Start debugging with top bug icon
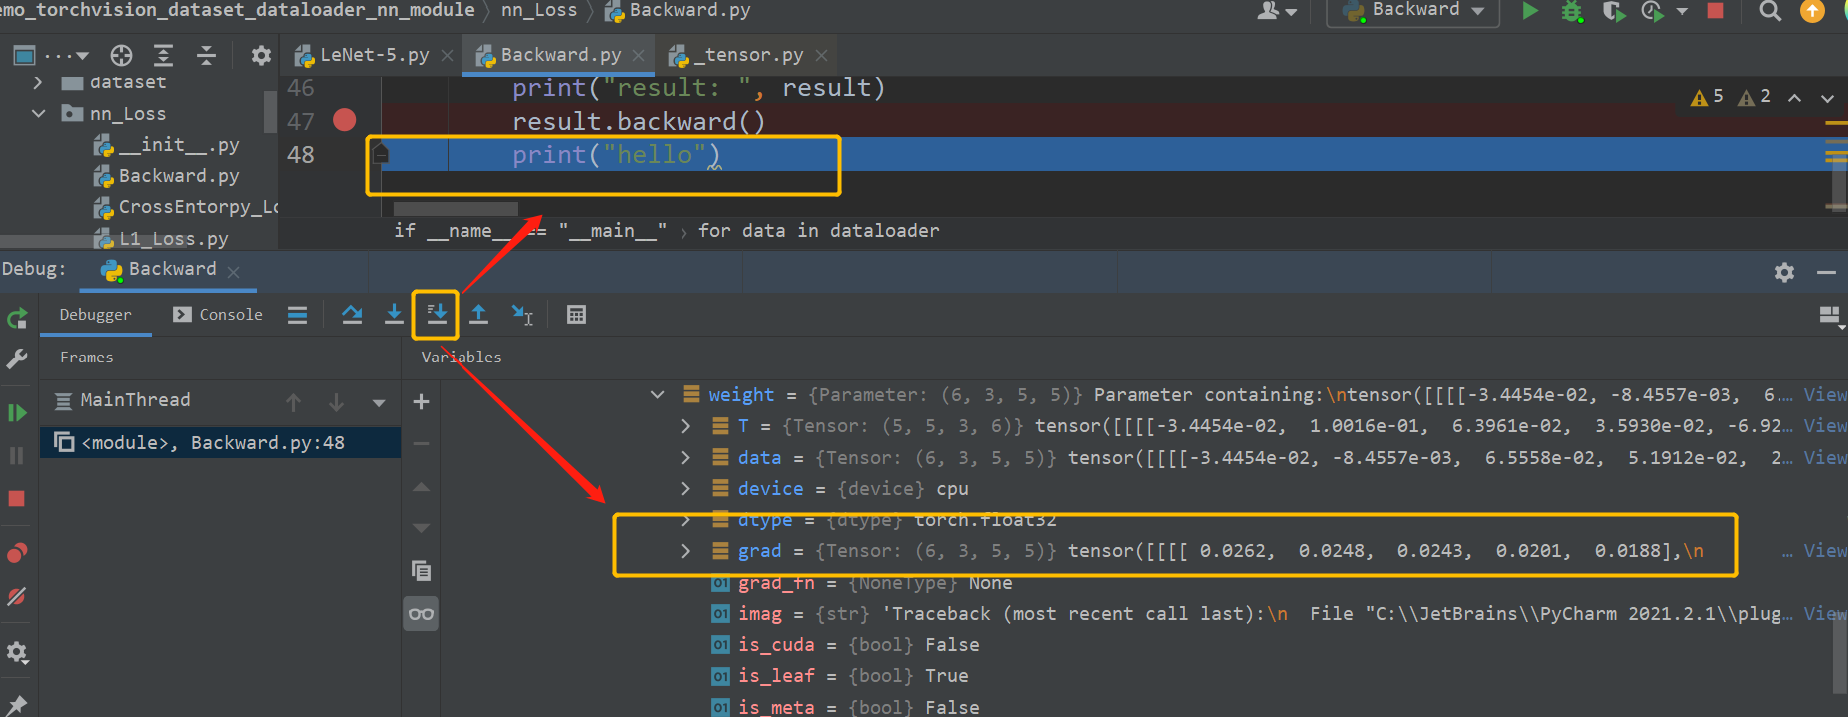Image resolution: width=1848 pixels, height=717 pixels. (1572, 11)
